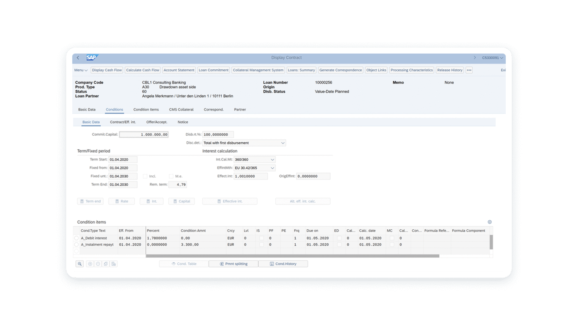Open the Int.Cal.Mt 360/360 dropdown
The width and height of the screenshot is (578, 325).
[x=273, y=159]
